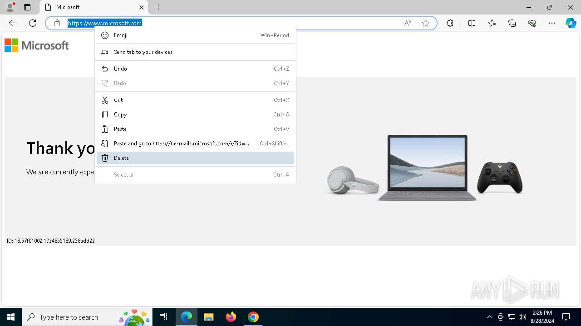
Task: Launch Google Chrome from the taskbar
Action: point(253,317)
